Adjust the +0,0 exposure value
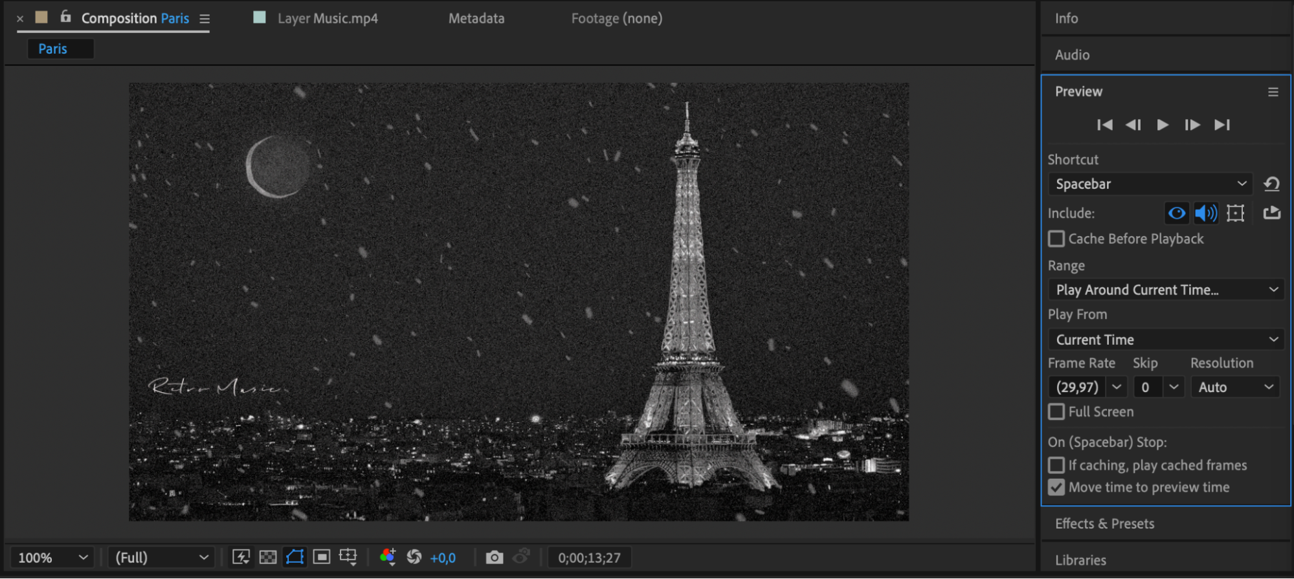Viewport: 1294px width, 579px height. (443, 558)
